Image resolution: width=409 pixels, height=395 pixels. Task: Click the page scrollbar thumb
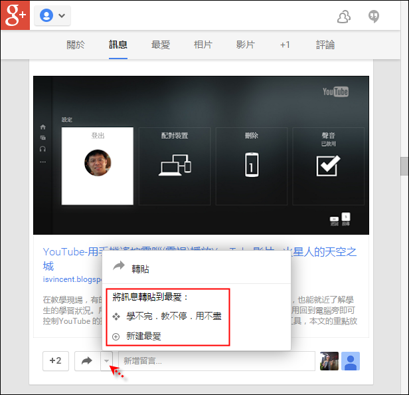tap(404, 166)
